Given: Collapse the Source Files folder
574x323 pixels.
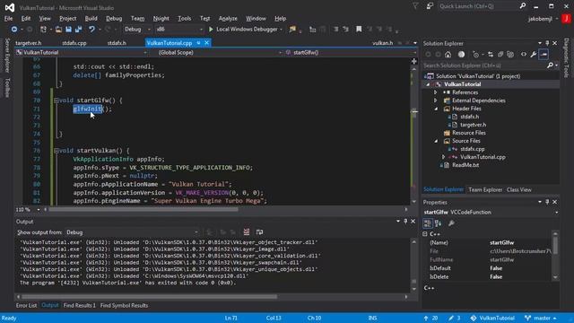Looking at the screenshot, I should coord(436,141).
